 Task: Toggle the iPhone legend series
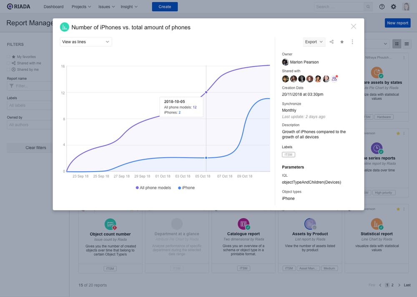tap(186, 188)
